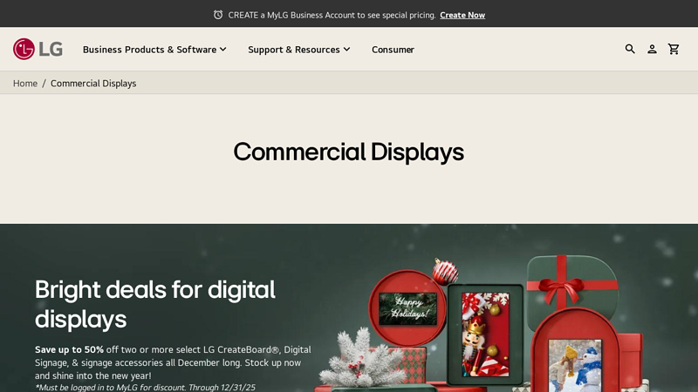
Task: Click the Save up to 50% text
Action: 69,350
